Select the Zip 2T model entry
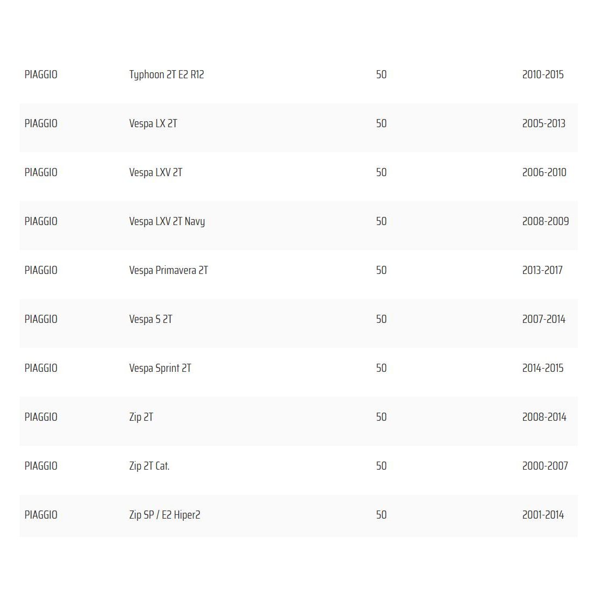 [141, 417]
